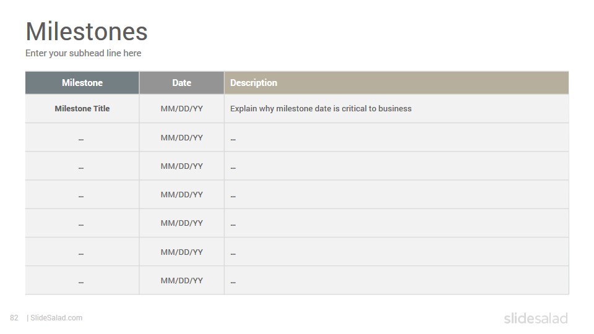The width and height of the screenshot is (594, 334).
Task: Click the first row MM/DD/YY date cell
Action: [x=182, y=109]
